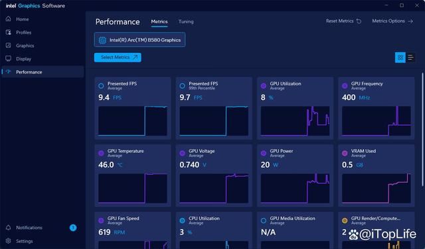The width and height of the screenshot is (425, 249).
Task: Toggle VRAM Used metric circle
Action: (345, 153)
